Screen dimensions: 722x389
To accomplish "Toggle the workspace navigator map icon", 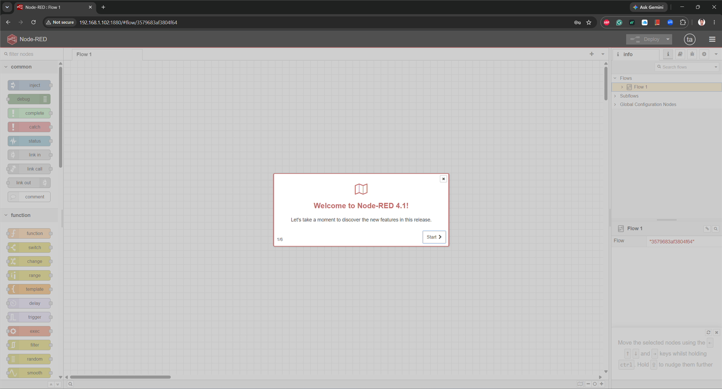I will 580,384.
